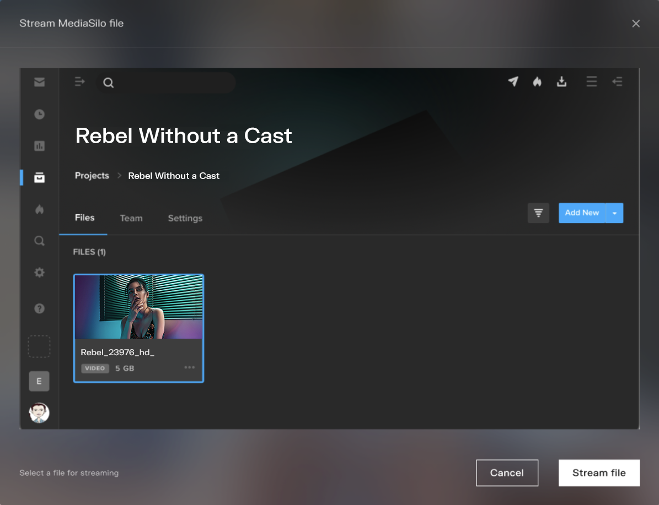
Task: Click the VIDEO type badge
Action: tap(95, 368)
